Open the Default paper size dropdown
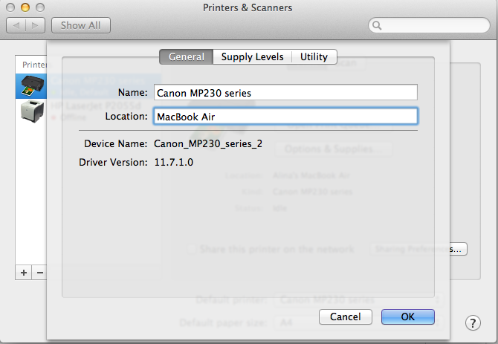 pyautogui.click(x=358, y=322)
